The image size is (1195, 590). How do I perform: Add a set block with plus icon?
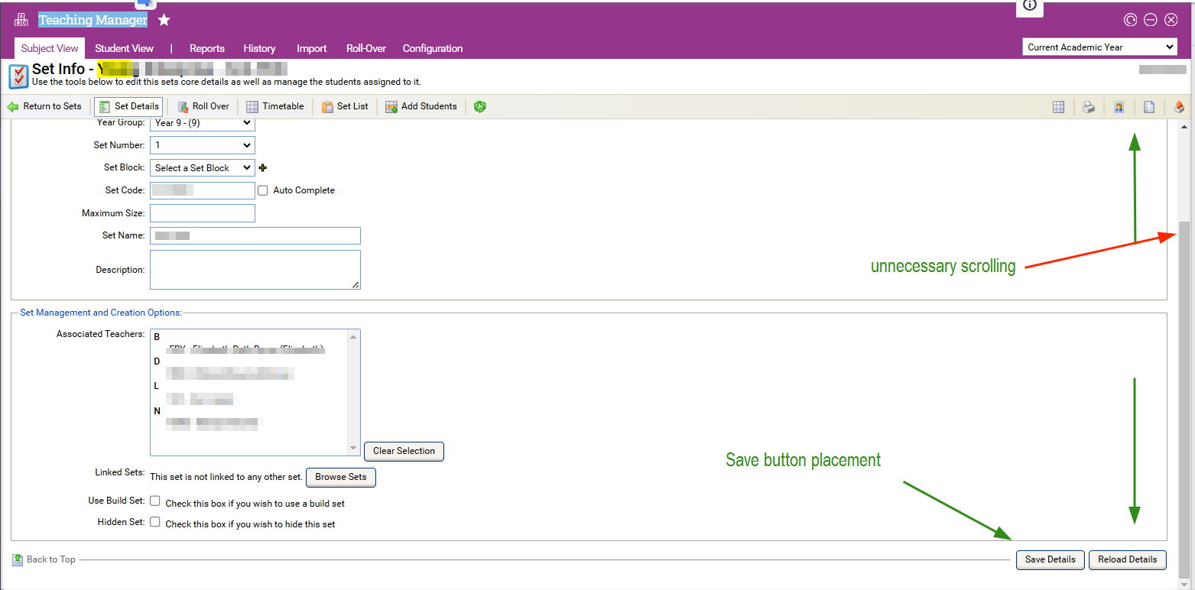263,168
